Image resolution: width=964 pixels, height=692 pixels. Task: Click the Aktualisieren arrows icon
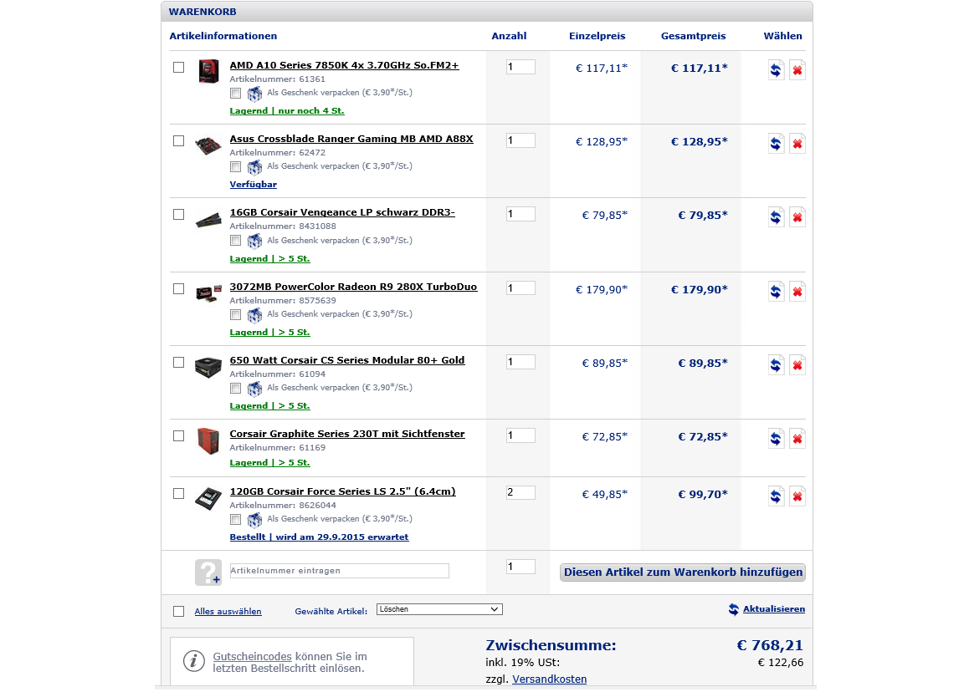pyautogui.click(x=733, y=609)
